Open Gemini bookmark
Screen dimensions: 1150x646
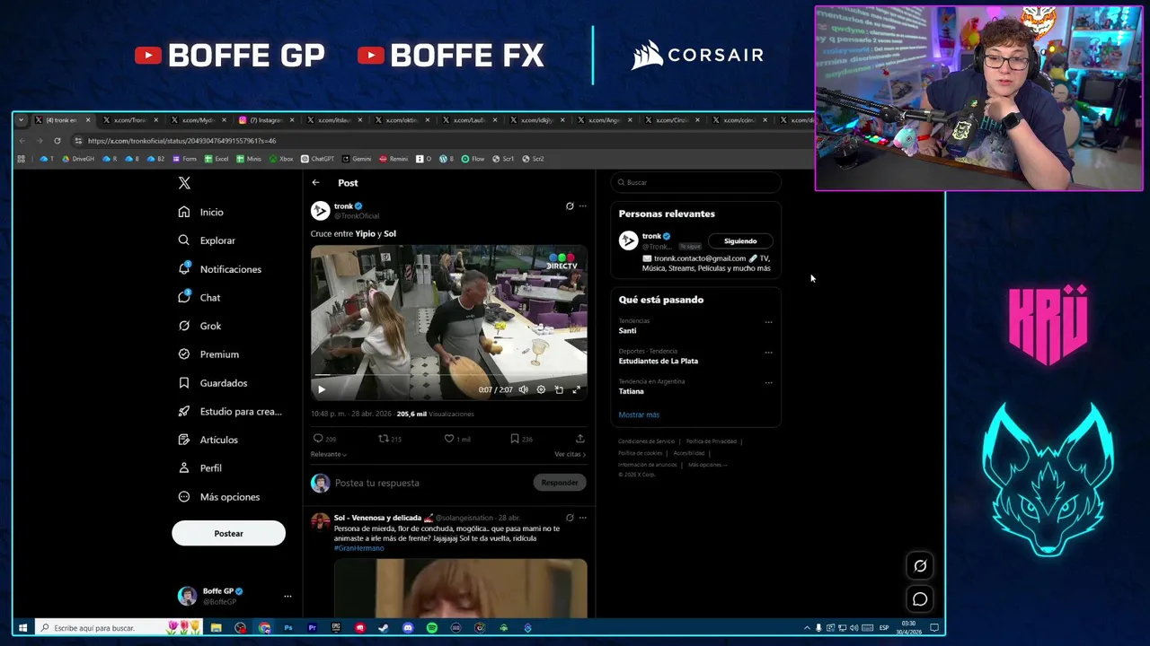tap(357, 159)
